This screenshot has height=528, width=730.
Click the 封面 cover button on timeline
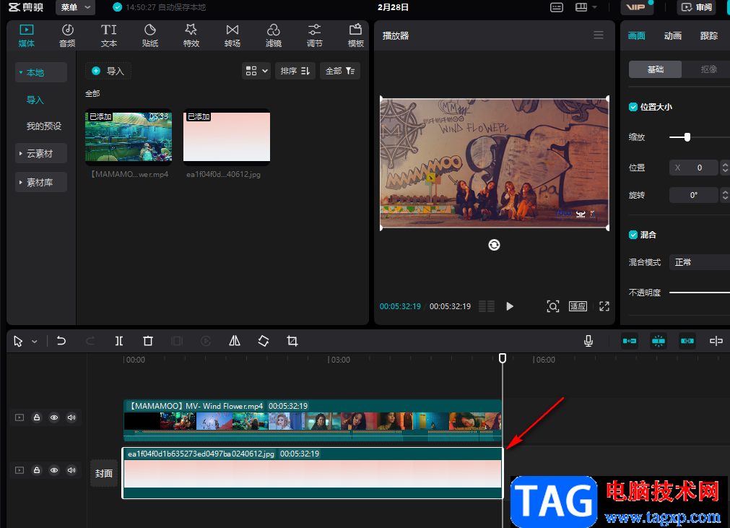[x=104, y=473]
